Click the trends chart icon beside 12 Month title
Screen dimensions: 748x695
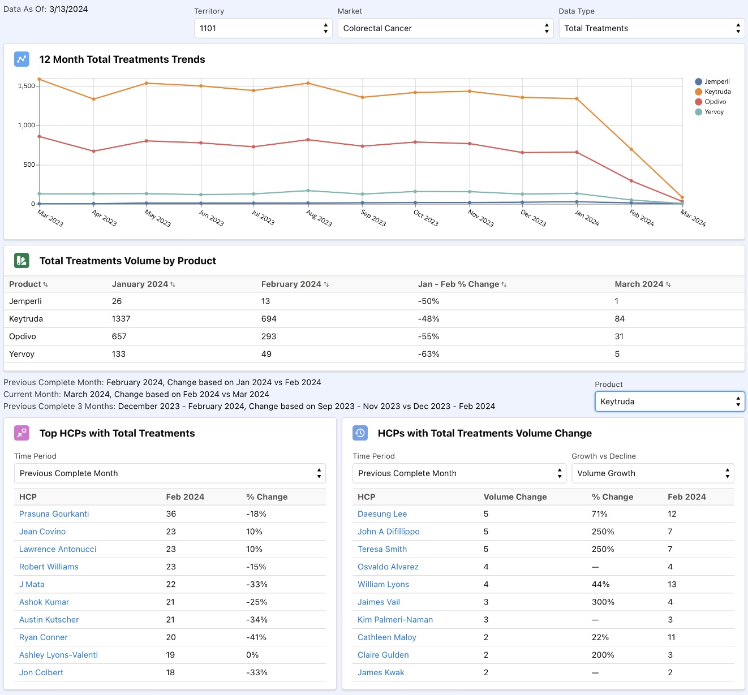(22, 59)
